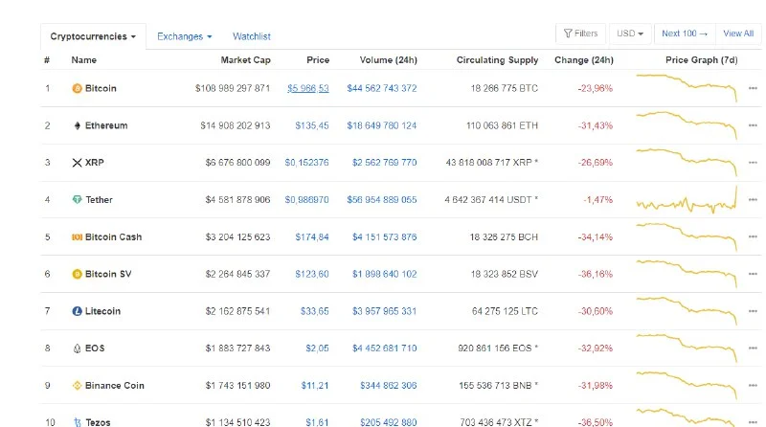Click the XRP logo icon
This screenshot has height=427, width=766.
78,163
